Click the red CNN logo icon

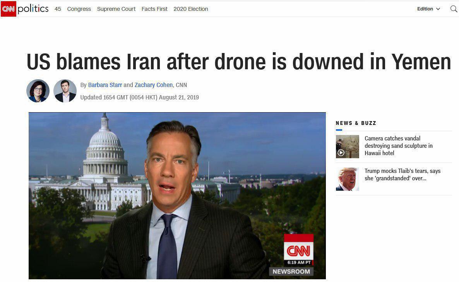click(x=8, y=9)
